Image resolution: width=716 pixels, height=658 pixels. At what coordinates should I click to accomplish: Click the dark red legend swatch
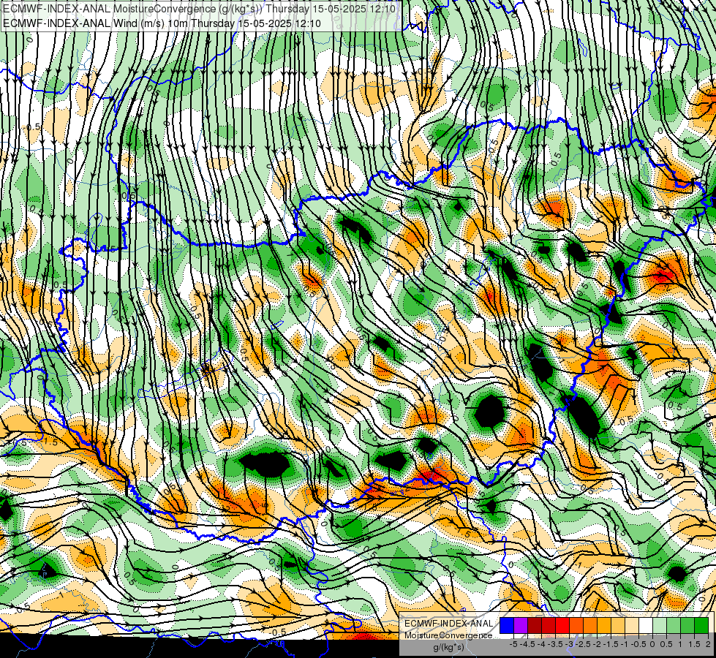tap(535, 625)
